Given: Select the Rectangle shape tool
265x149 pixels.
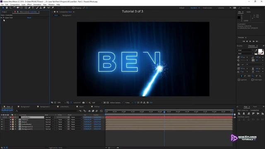Looking at the screenshot, I should tap(26, 8).
